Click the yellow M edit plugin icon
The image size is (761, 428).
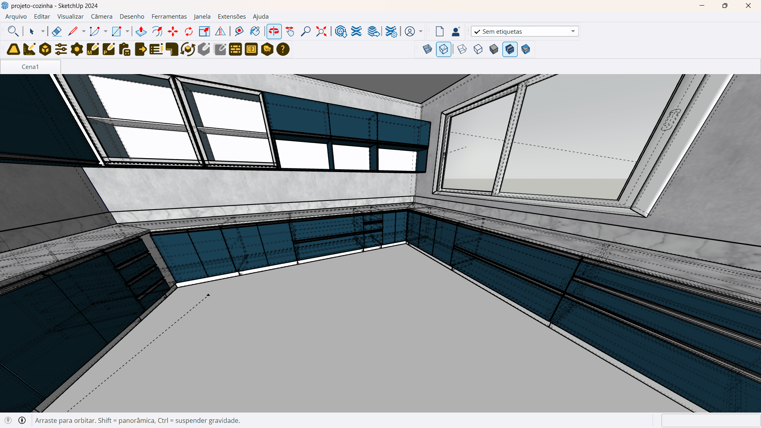point(93,49)
